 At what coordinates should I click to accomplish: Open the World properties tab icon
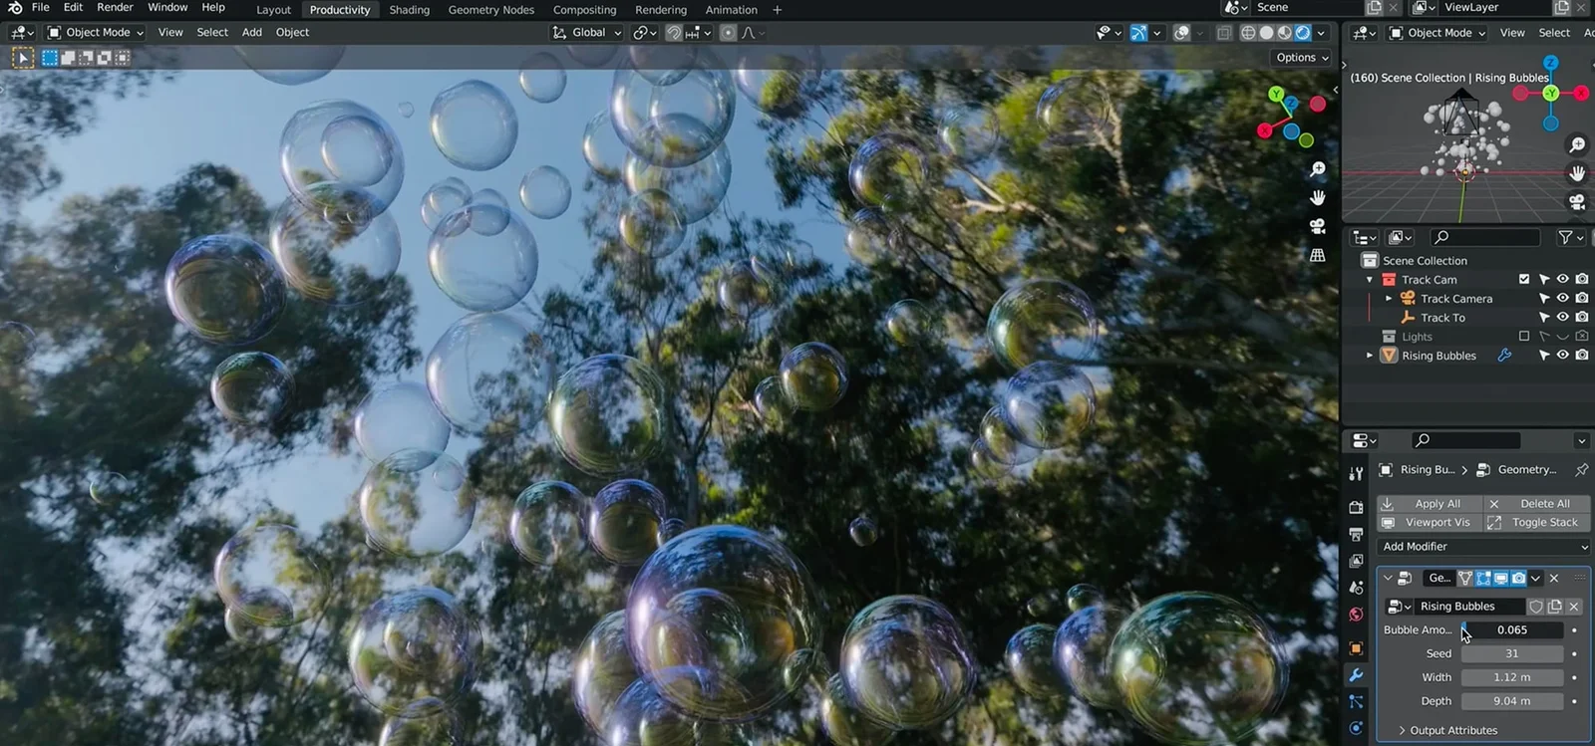click(1356, 615)
